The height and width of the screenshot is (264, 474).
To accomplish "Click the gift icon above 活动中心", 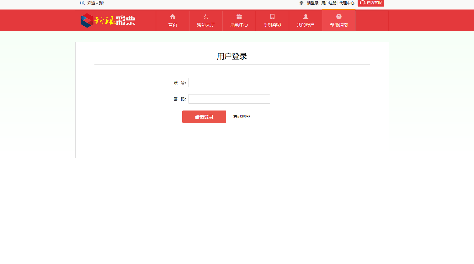I will (x=239, y=17).
